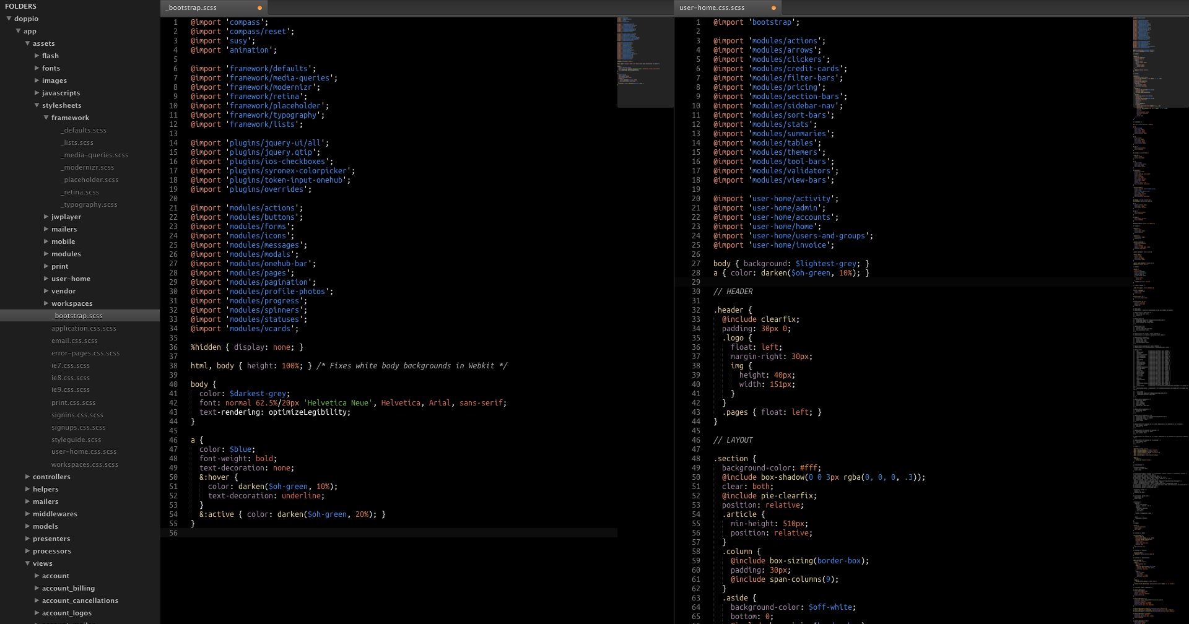Open styleguide.scss file

point(76,440)
